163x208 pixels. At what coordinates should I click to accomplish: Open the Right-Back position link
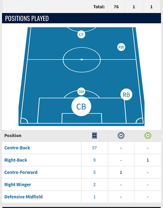coord(16,160)
